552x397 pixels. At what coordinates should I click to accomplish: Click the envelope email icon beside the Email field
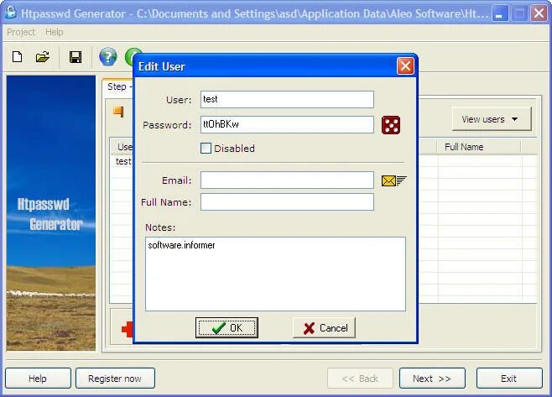pyautogui.click(x=393, y=180)
